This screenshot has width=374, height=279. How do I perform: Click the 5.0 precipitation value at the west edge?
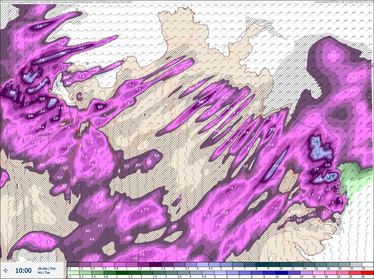click(13, 93)
